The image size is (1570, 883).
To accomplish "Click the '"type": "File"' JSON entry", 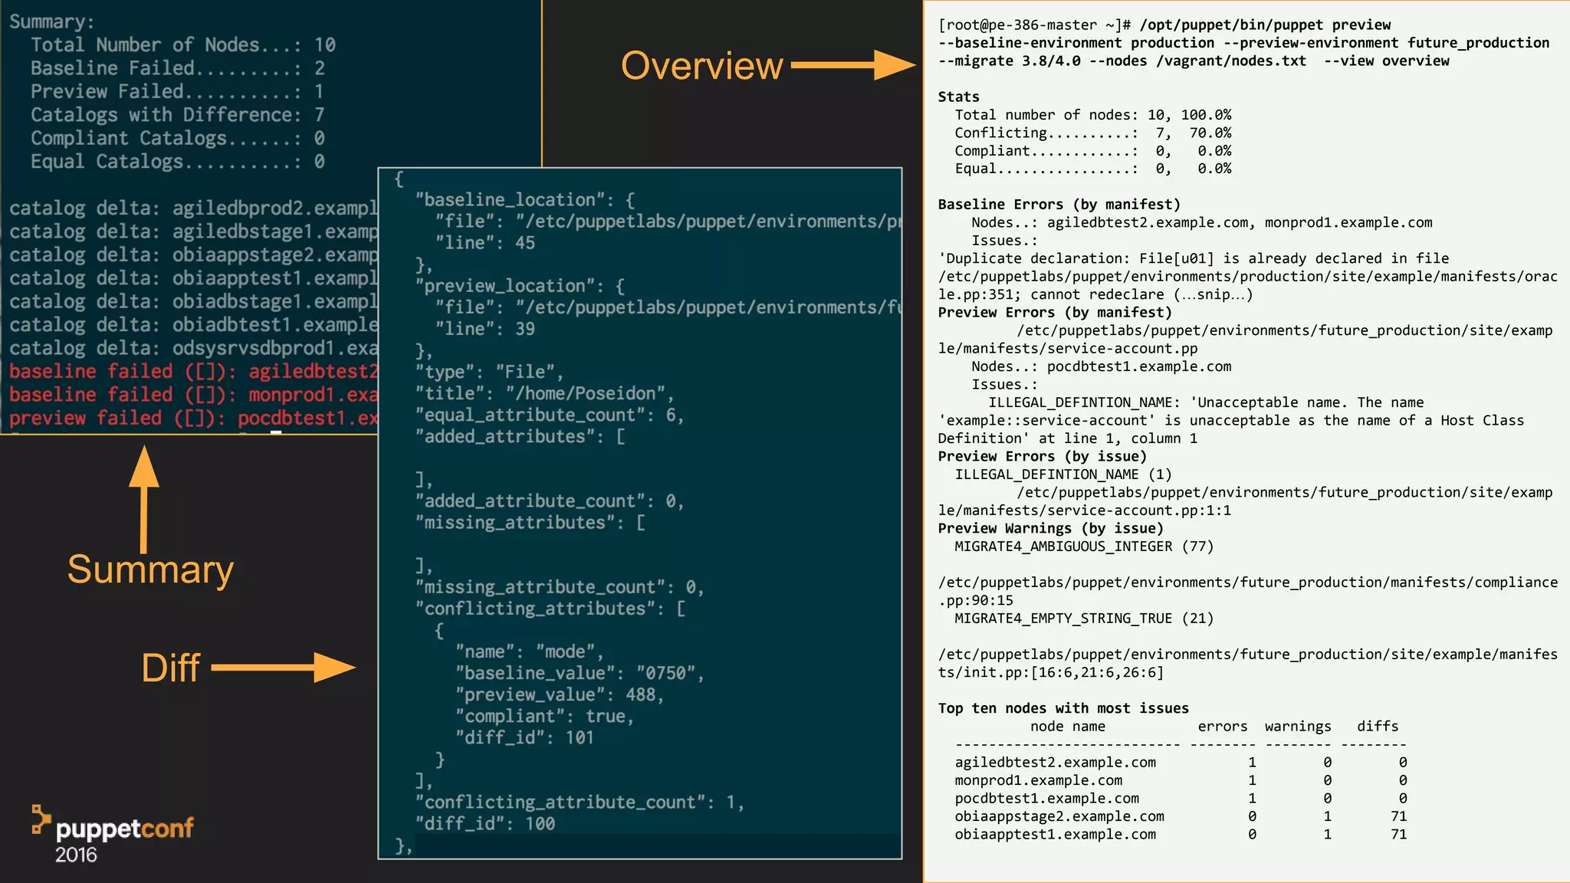I will click(489, 372).
